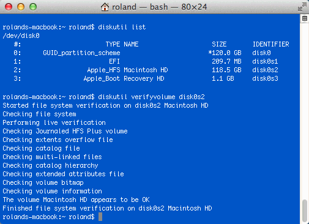Click the 'Performing live verification' line
This screenshot has width=309, height=224.
54,123
